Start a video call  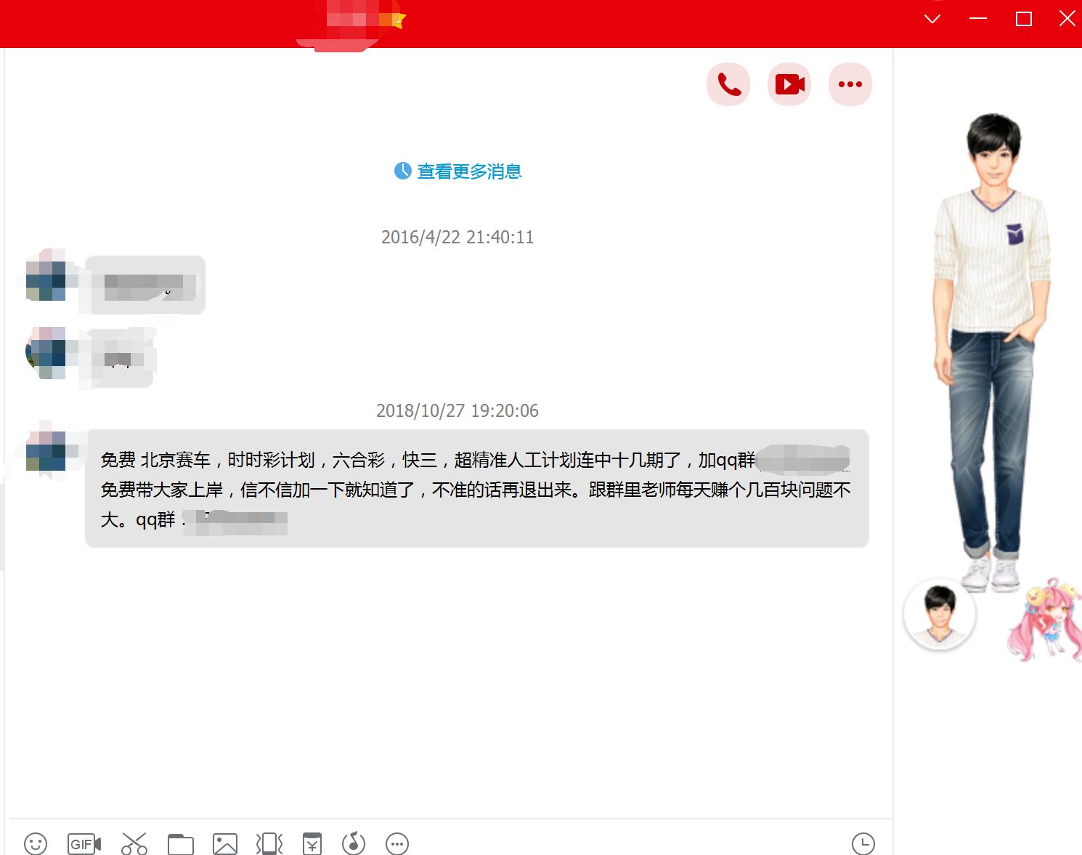[789, 84]
